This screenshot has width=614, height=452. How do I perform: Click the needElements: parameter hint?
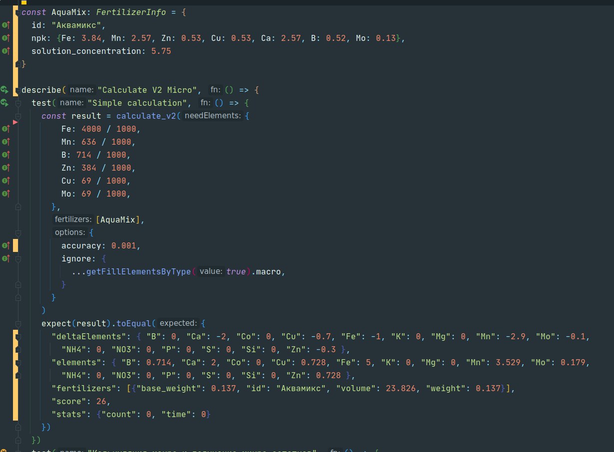click(x=213, y=116)
